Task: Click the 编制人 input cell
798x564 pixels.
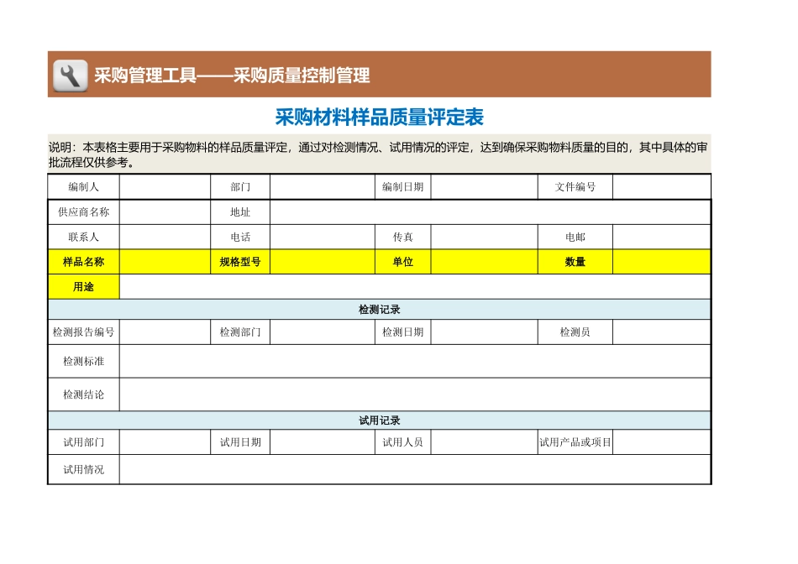Action: click(x=163, y=187)
